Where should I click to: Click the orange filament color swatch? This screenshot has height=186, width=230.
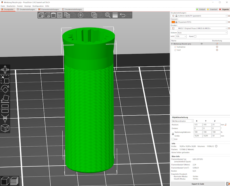(x=173, y=22)
